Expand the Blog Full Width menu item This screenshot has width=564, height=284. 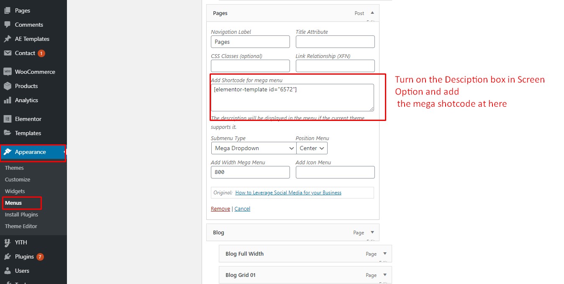pyautogui.click(x=385, y=254)
